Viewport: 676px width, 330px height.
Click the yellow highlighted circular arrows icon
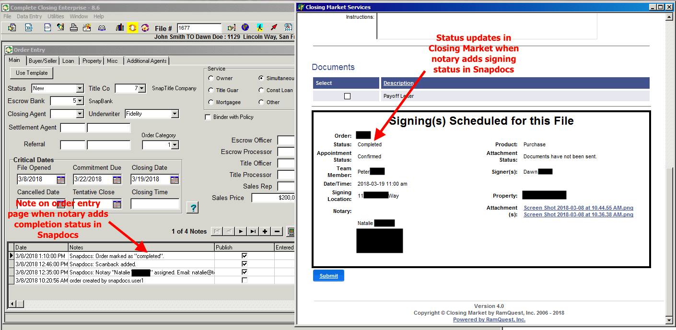tap(133, 28)
